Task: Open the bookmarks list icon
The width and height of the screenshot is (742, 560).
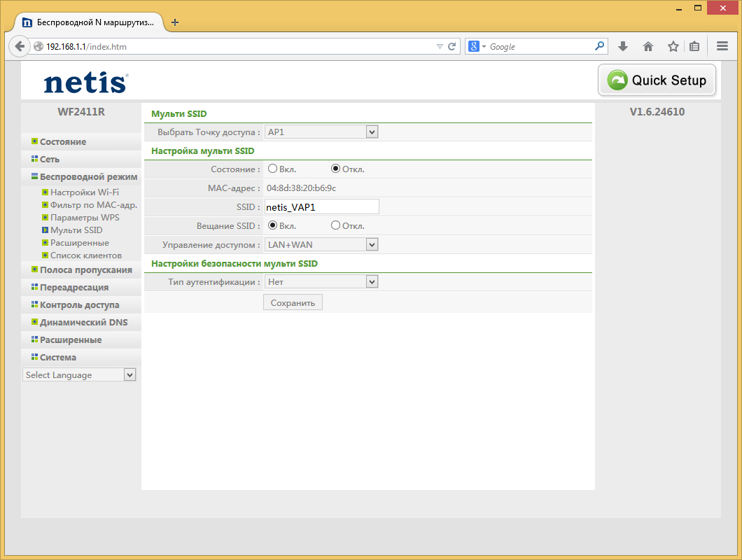Action: (x=694, y=46)
